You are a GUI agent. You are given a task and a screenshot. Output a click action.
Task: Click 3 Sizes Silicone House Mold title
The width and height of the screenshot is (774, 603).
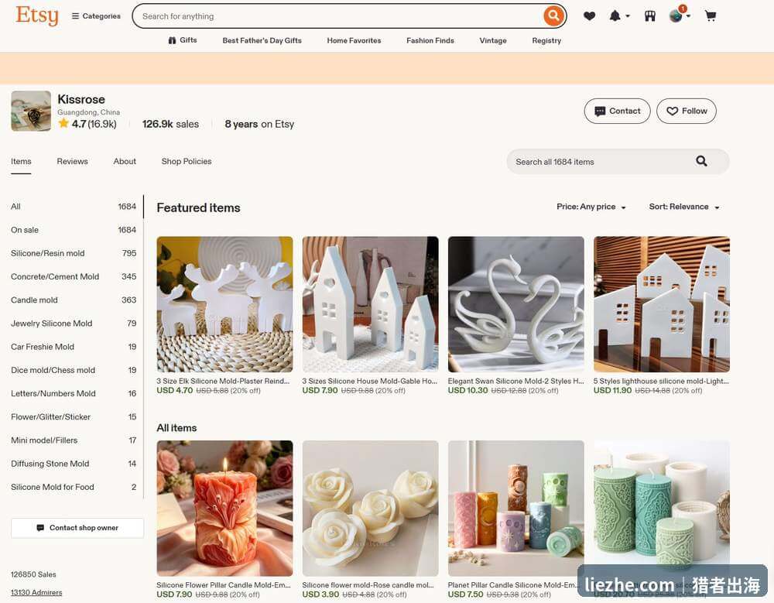[370, 382]
